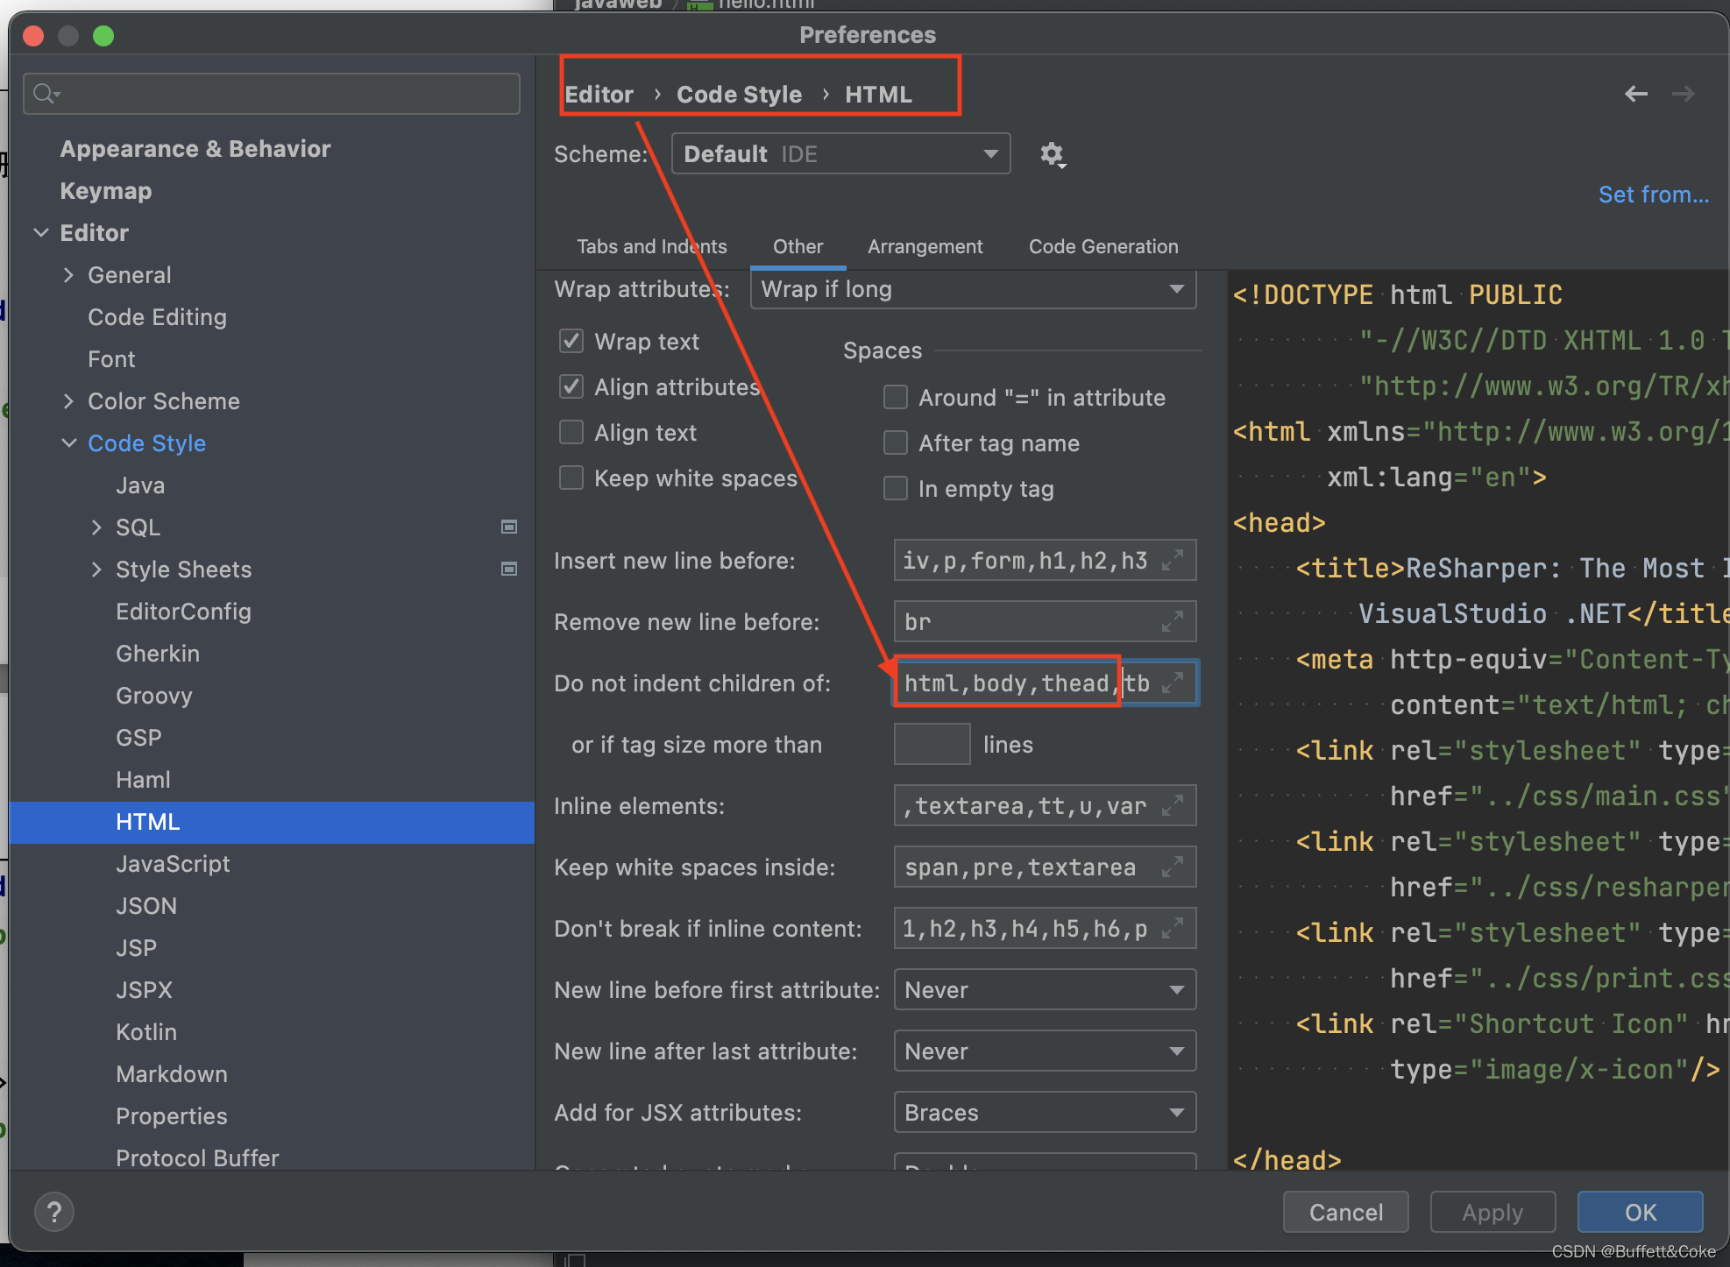This screenshot has height=1267, width=1730.
Task: Expand the Color Scheme tree node
Action: tap(69, 400)
